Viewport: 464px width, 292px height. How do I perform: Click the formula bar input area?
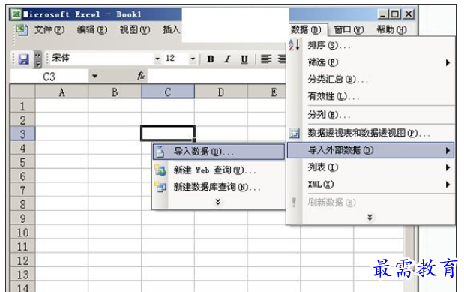coord(217,76)
